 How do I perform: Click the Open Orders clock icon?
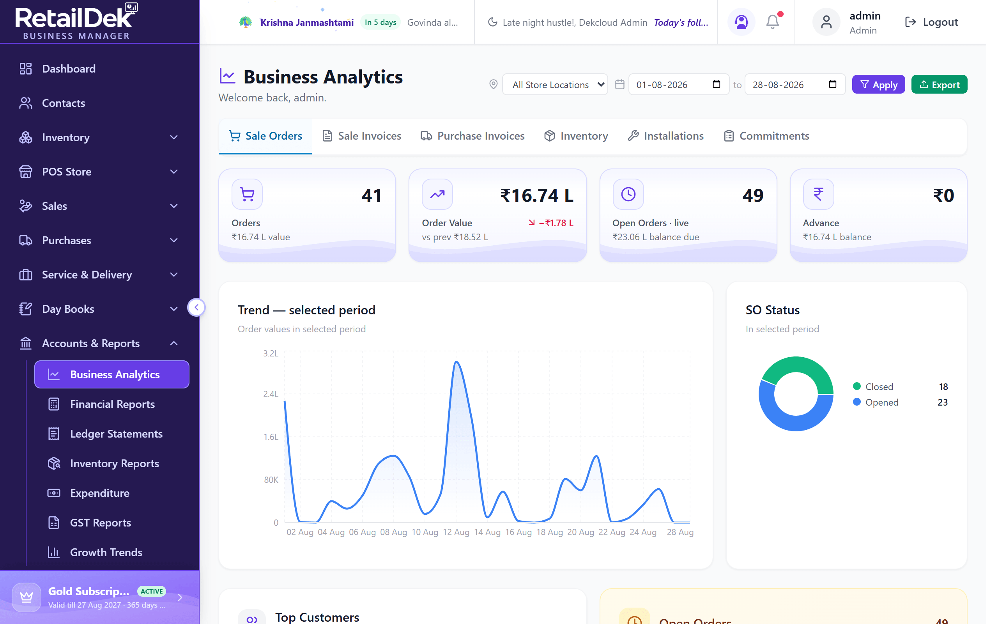(628, 194)
